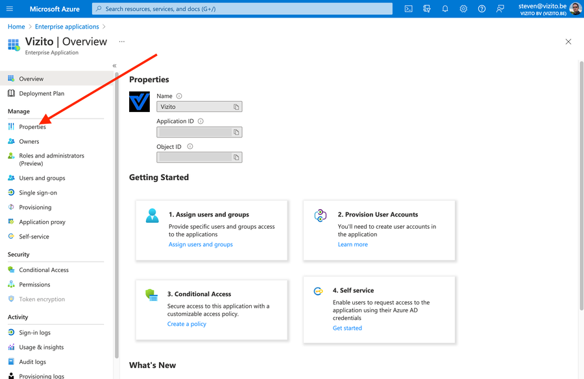
Task: Open the portal hamburger menu
Action: tap(8, 8)
